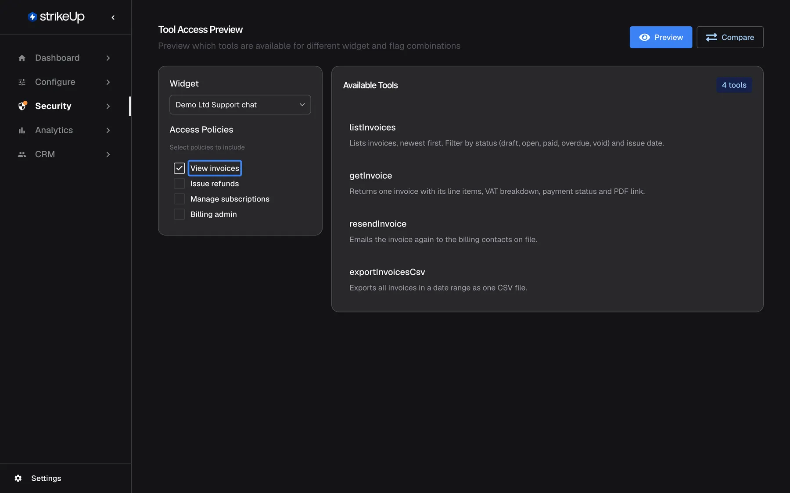Tick the Billing admin checkbox
Screen dimensions: 790x493
coord(179,214)
